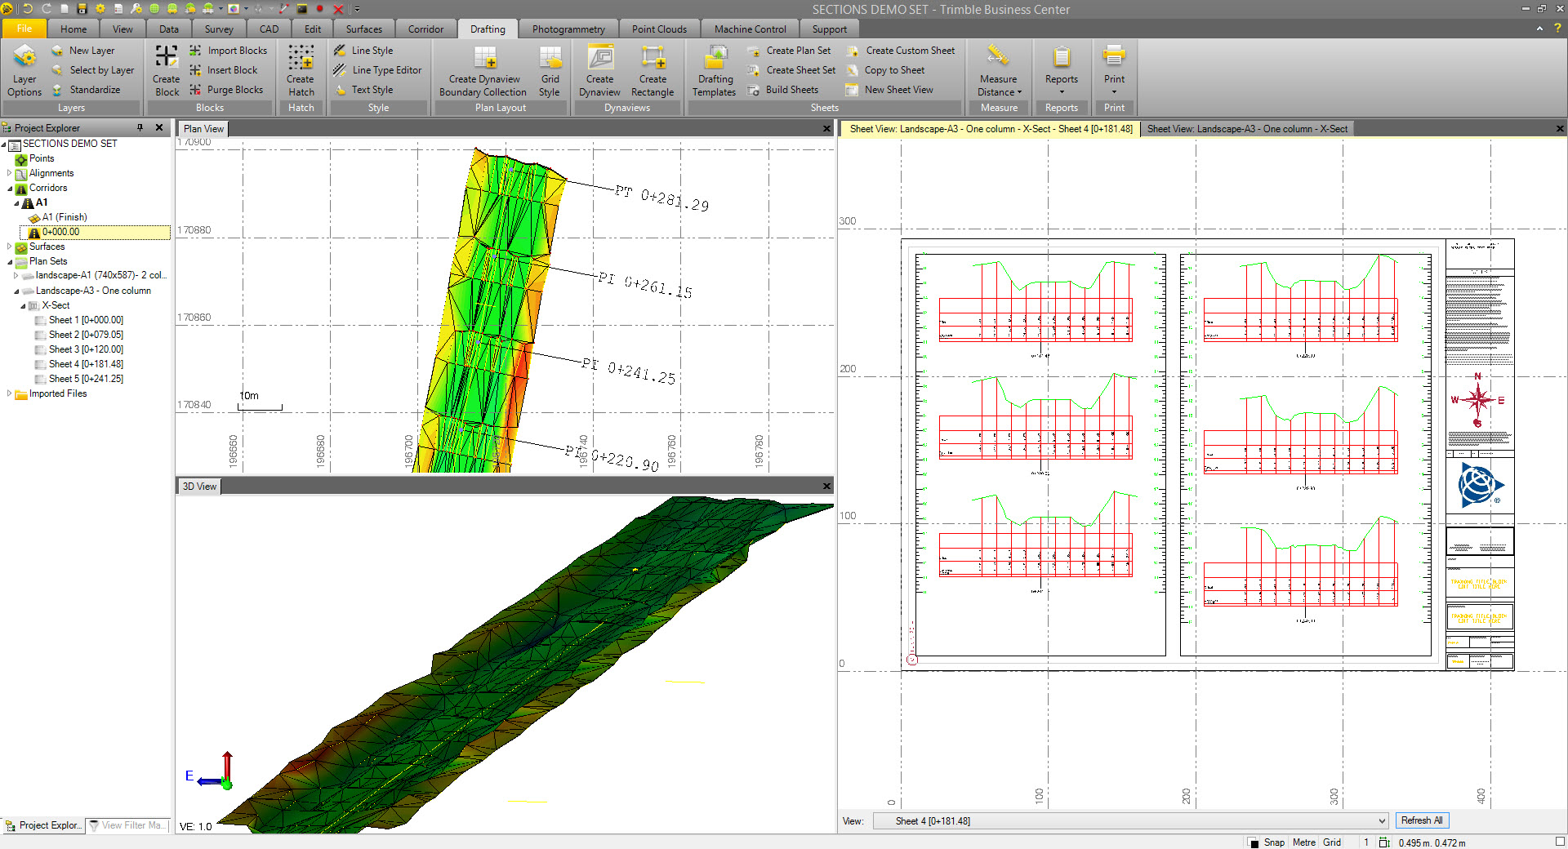Expand the Alignments tree node
The height and width of the screenshot is (849, 1568).
tap(9, 173)
